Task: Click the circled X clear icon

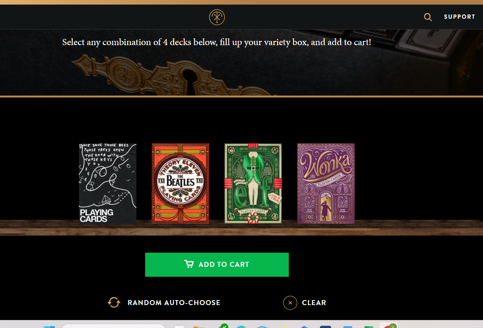Action: click(290, 303)
